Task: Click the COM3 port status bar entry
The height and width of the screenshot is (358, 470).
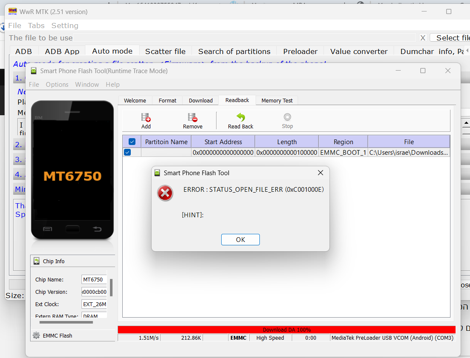Action: pos(392,338)
